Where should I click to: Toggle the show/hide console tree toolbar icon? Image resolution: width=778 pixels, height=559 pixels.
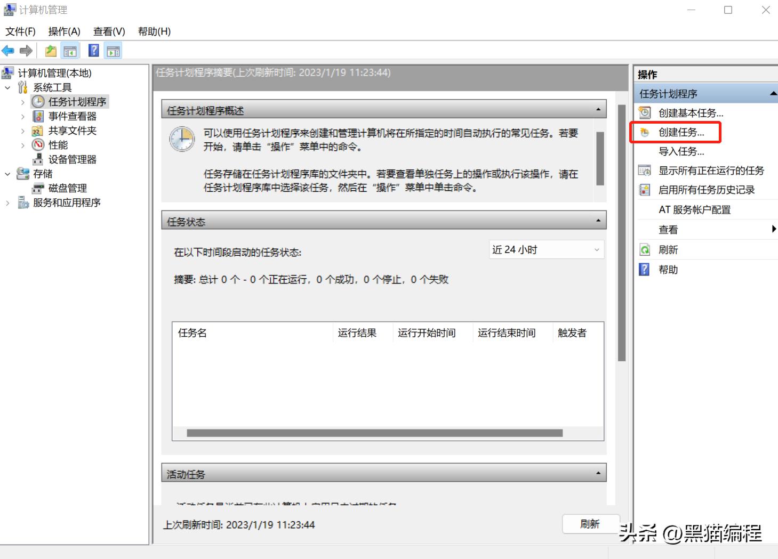(69, 51)
